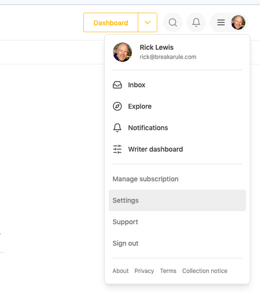
Task: Select Explore in the menu
Action: tap(177, 106)
